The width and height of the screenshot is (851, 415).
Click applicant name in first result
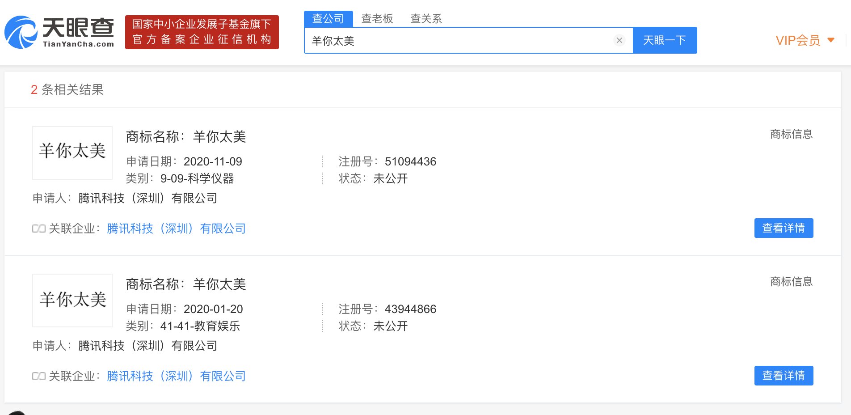[x=147, y=198]
